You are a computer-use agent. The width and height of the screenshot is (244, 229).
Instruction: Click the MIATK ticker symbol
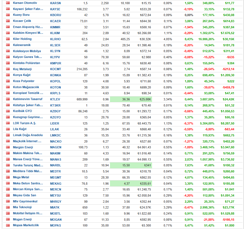pyautogui.click(x=55, y=207)
